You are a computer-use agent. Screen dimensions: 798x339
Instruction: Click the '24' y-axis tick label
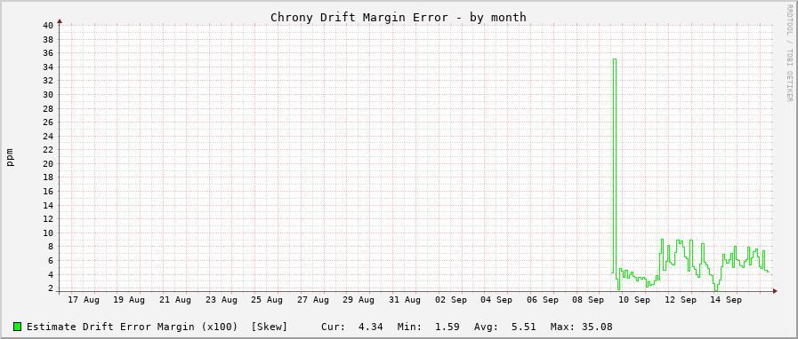point(48,136)
